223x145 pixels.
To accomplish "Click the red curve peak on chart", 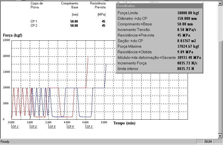I will (x=88, y=57).
